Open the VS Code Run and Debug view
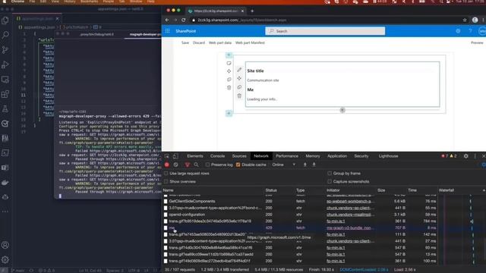The width and height of the screenshot is (486, 273). point(5,64)
